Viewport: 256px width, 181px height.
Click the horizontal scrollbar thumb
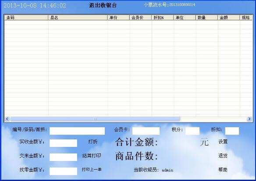(x=95, y=119)
